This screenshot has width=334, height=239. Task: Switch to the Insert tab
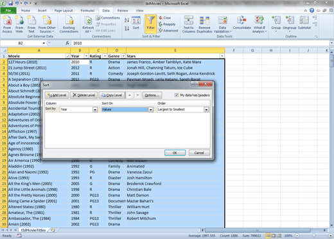(x=42, y=10)
